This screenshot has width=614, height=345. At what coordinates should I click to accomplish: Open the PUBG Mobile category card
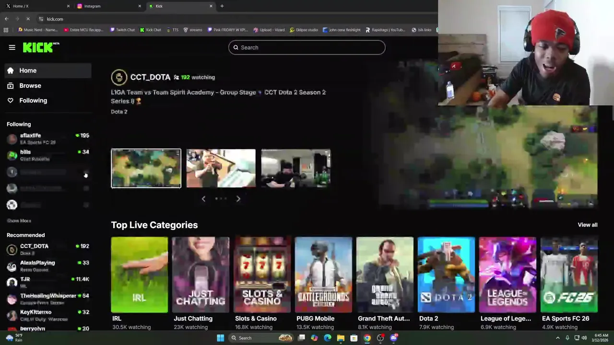pyautogui.click(x=324, y=275)
